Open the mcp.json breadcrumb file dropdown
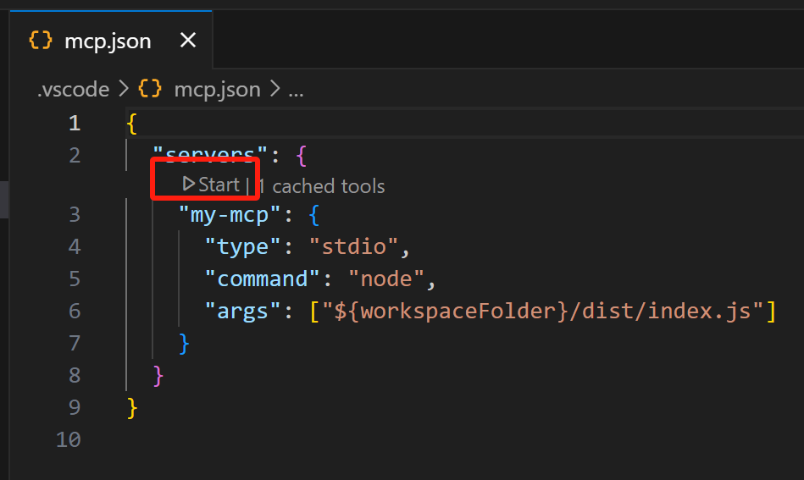 [217, 89]
